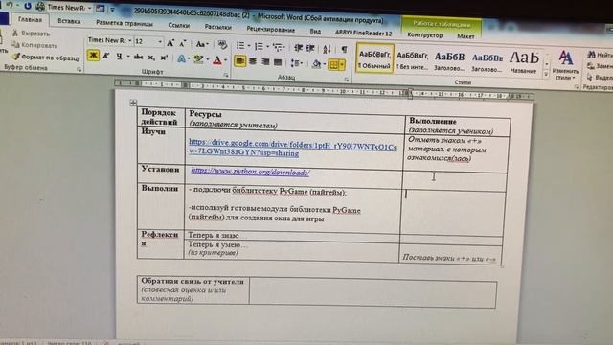Open the Aa change case dropdown
613x345 pixels.
(x=202, y=44)
